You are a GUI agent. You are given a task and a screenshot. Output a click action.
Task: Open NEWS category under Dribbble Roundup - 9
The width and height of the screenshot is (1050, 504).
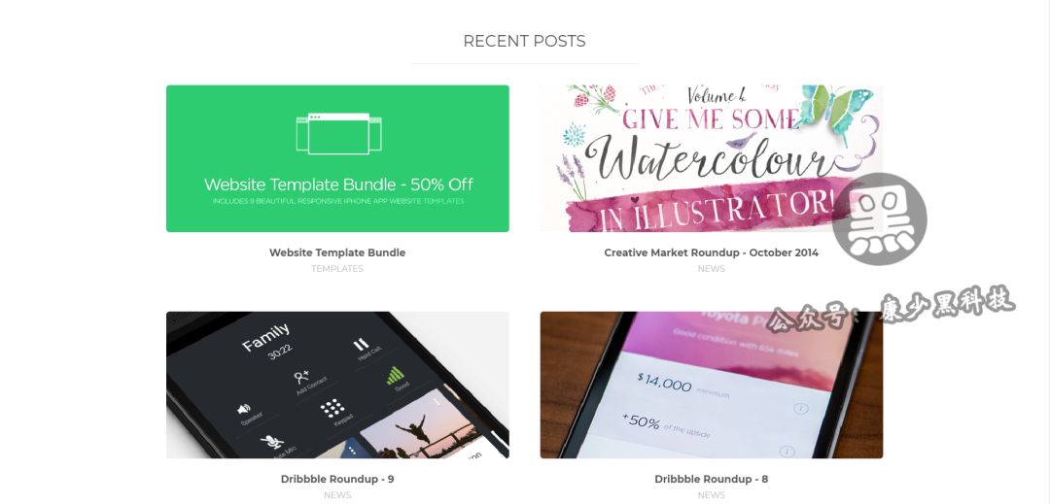pos(337,495)
